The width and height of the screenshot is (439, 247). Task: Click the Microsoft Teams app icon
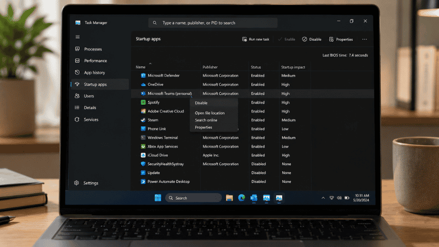coord(143,93)
